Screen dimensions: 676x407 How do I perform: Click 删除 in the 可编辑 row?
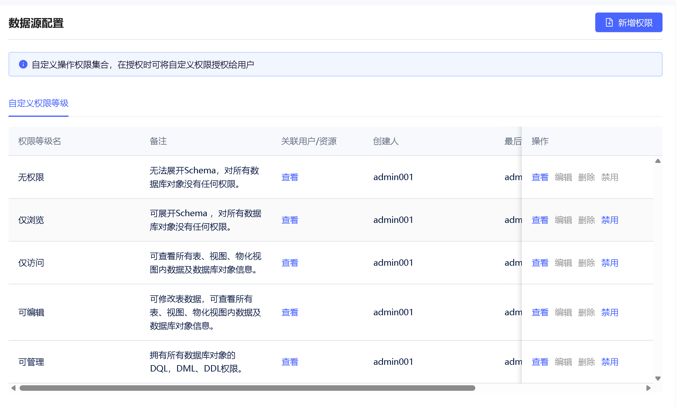click(x=586, y=313)
